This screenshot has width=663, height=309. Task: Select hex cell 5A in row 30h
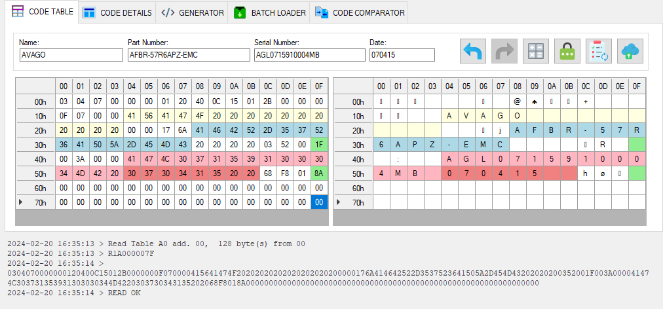115,145
